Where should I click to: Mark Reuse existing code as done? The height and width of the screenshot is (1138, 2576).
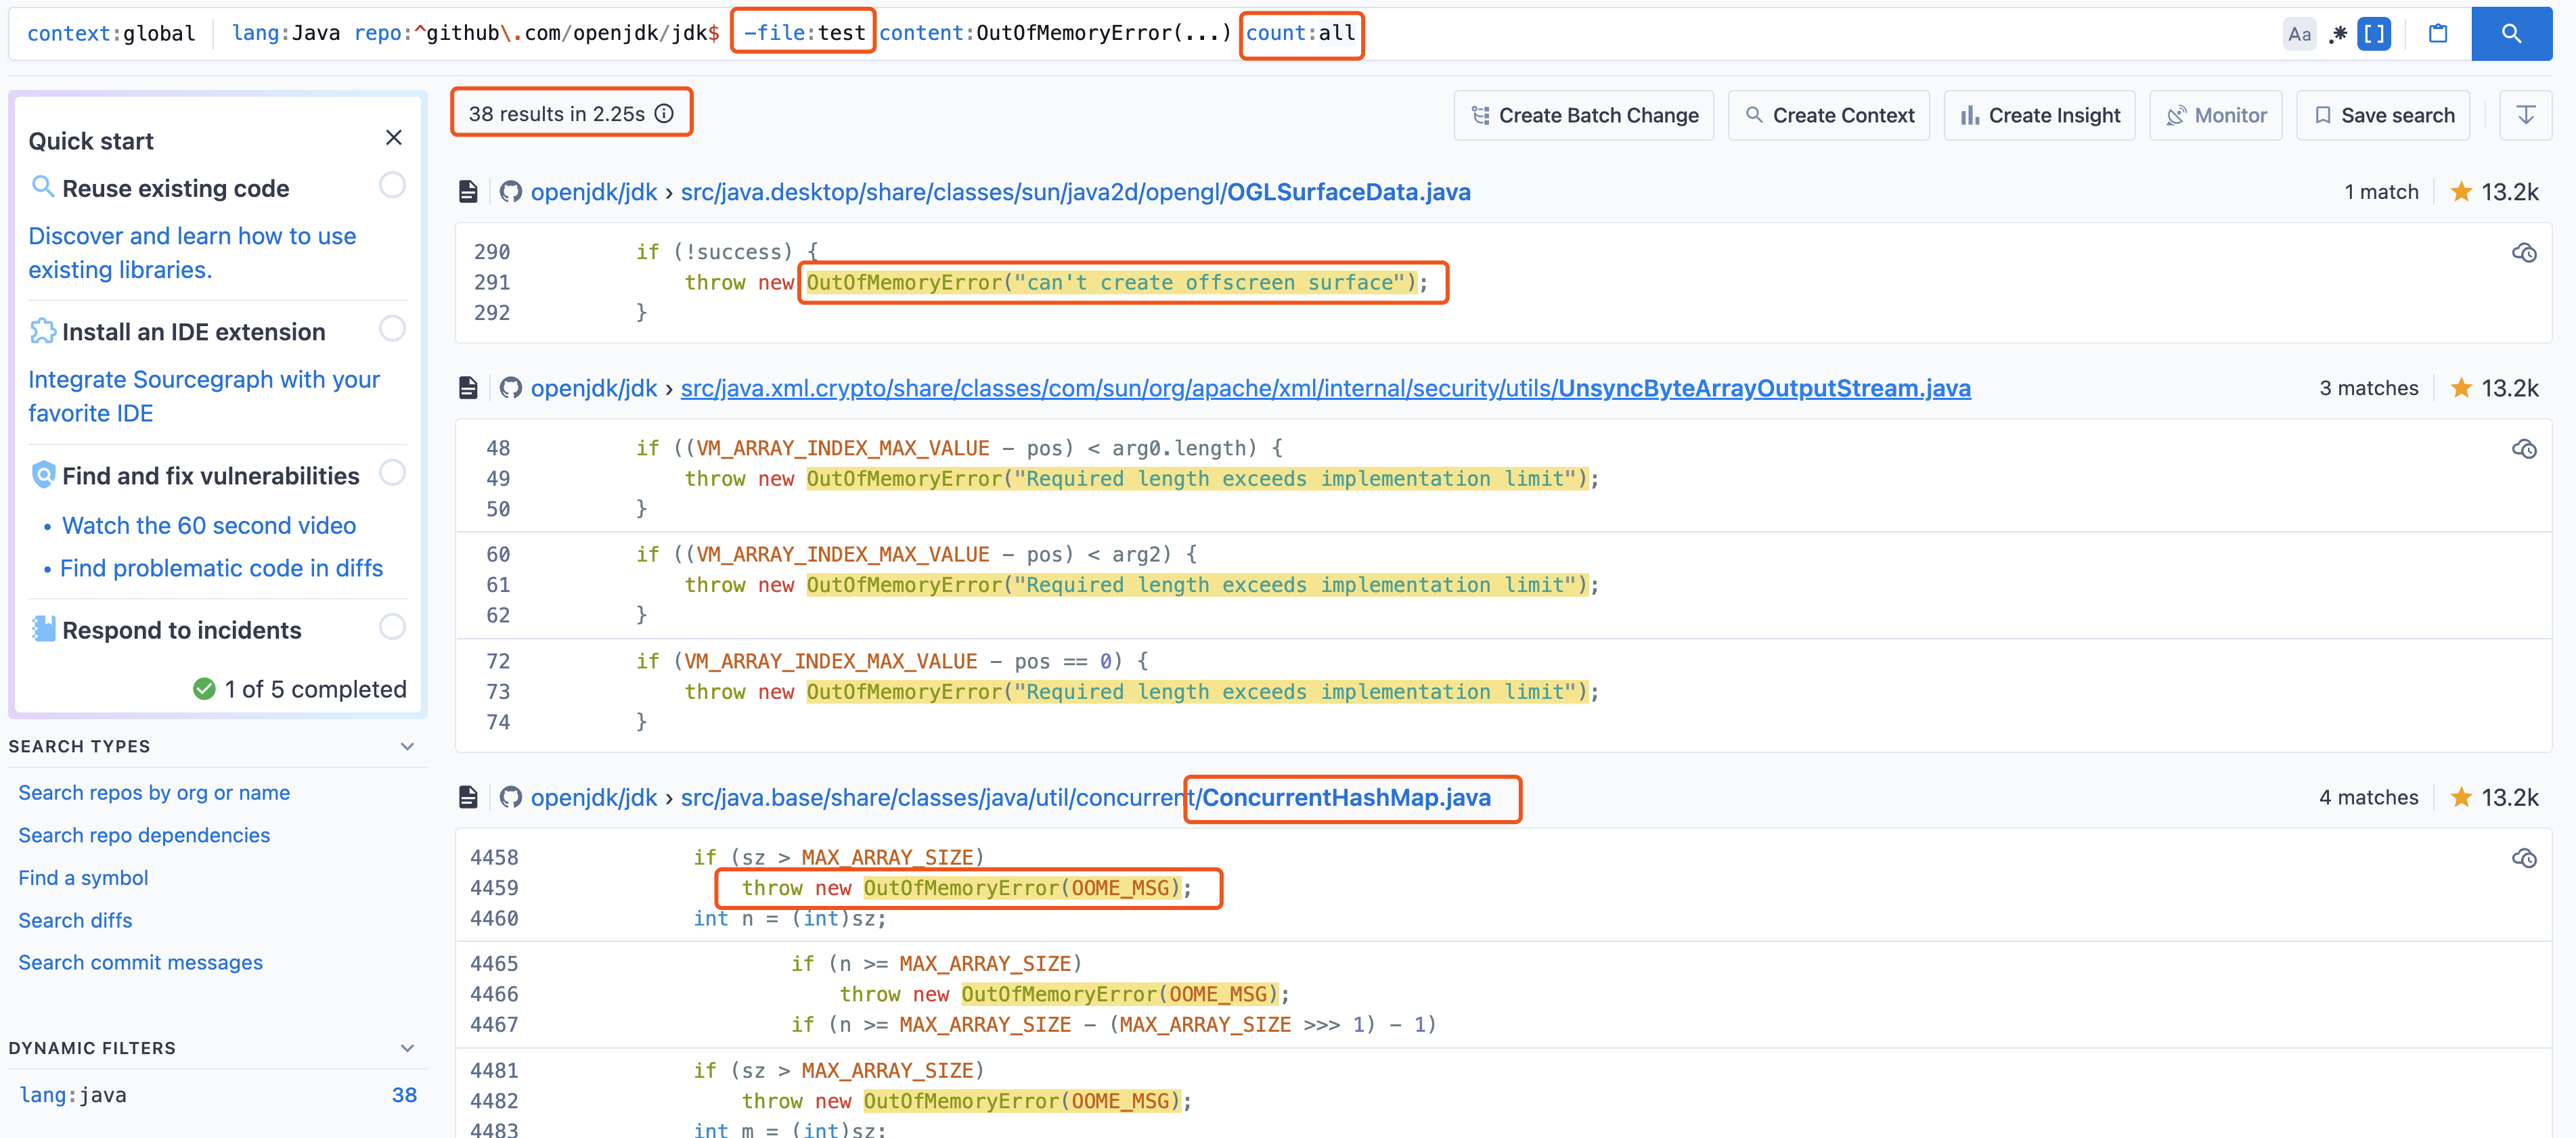click(392, 185)
